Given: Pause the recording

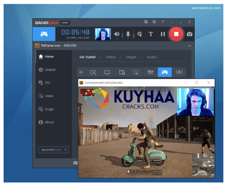Looking at the screenshot, I should (163, 34).
